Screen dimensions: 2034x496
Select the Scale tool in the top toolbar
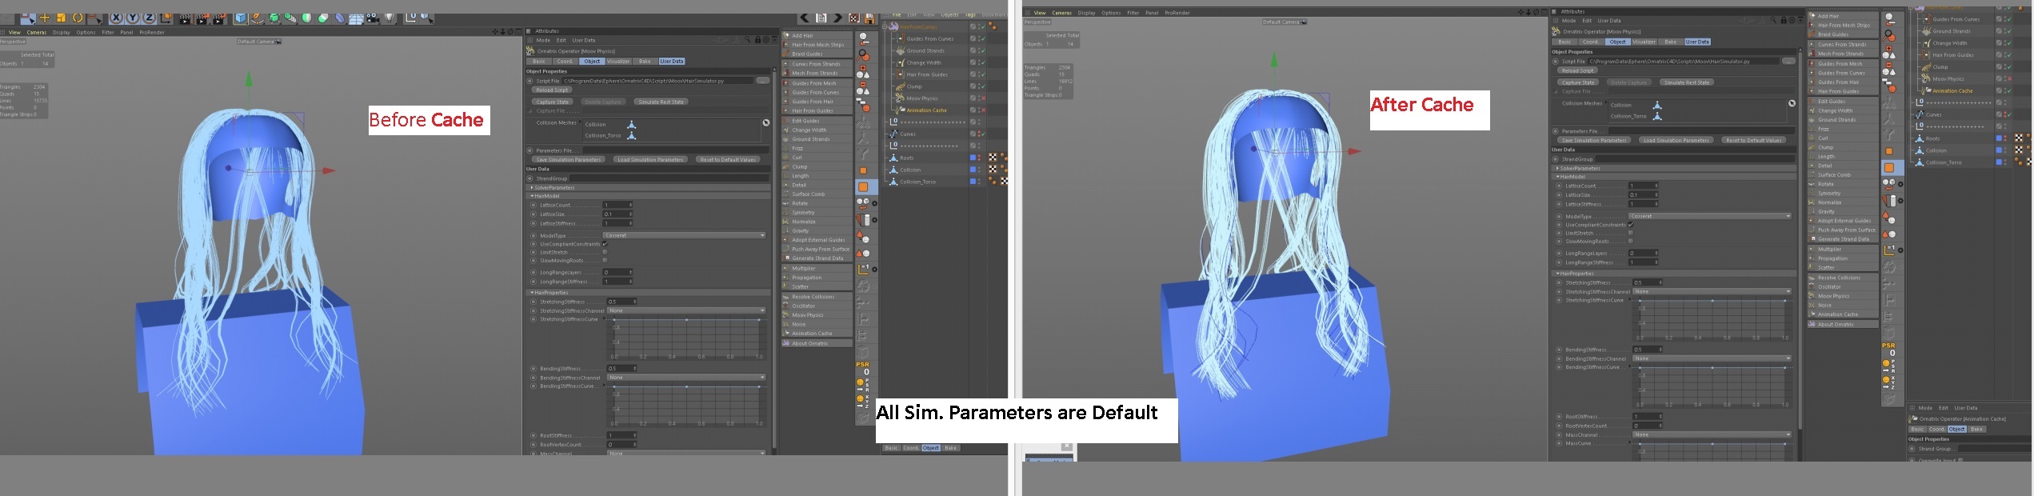click(x=61, y=18)
